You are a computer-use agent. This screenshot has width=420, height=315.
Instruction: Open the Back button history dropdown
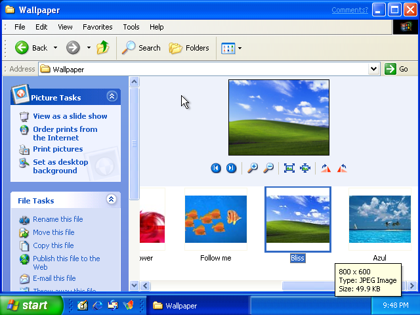click(55, 48)
